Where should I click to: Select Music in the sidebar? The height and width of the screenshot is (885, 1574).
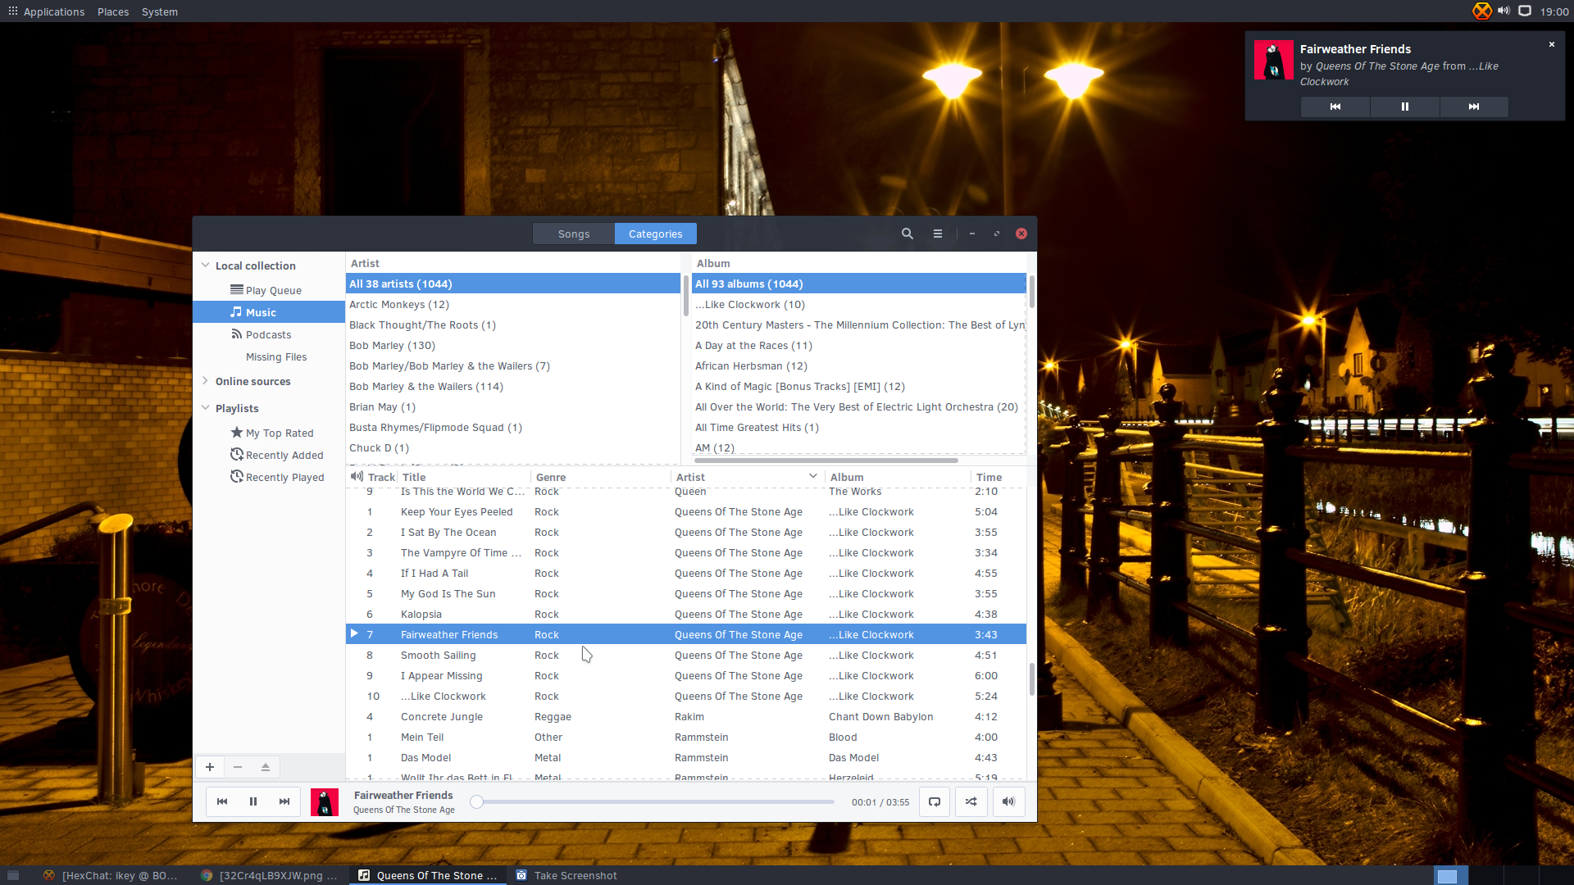(269, 312)
